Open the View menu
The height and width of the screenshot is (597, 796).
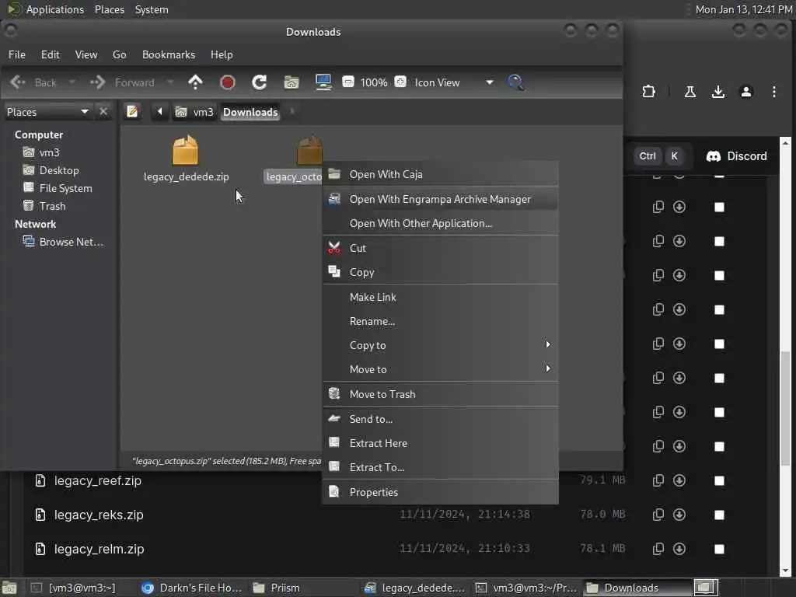coord(86,54)
